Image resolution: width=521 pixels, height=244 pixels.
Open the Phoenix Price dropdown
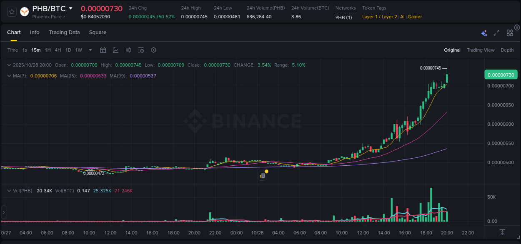[47, 17]
